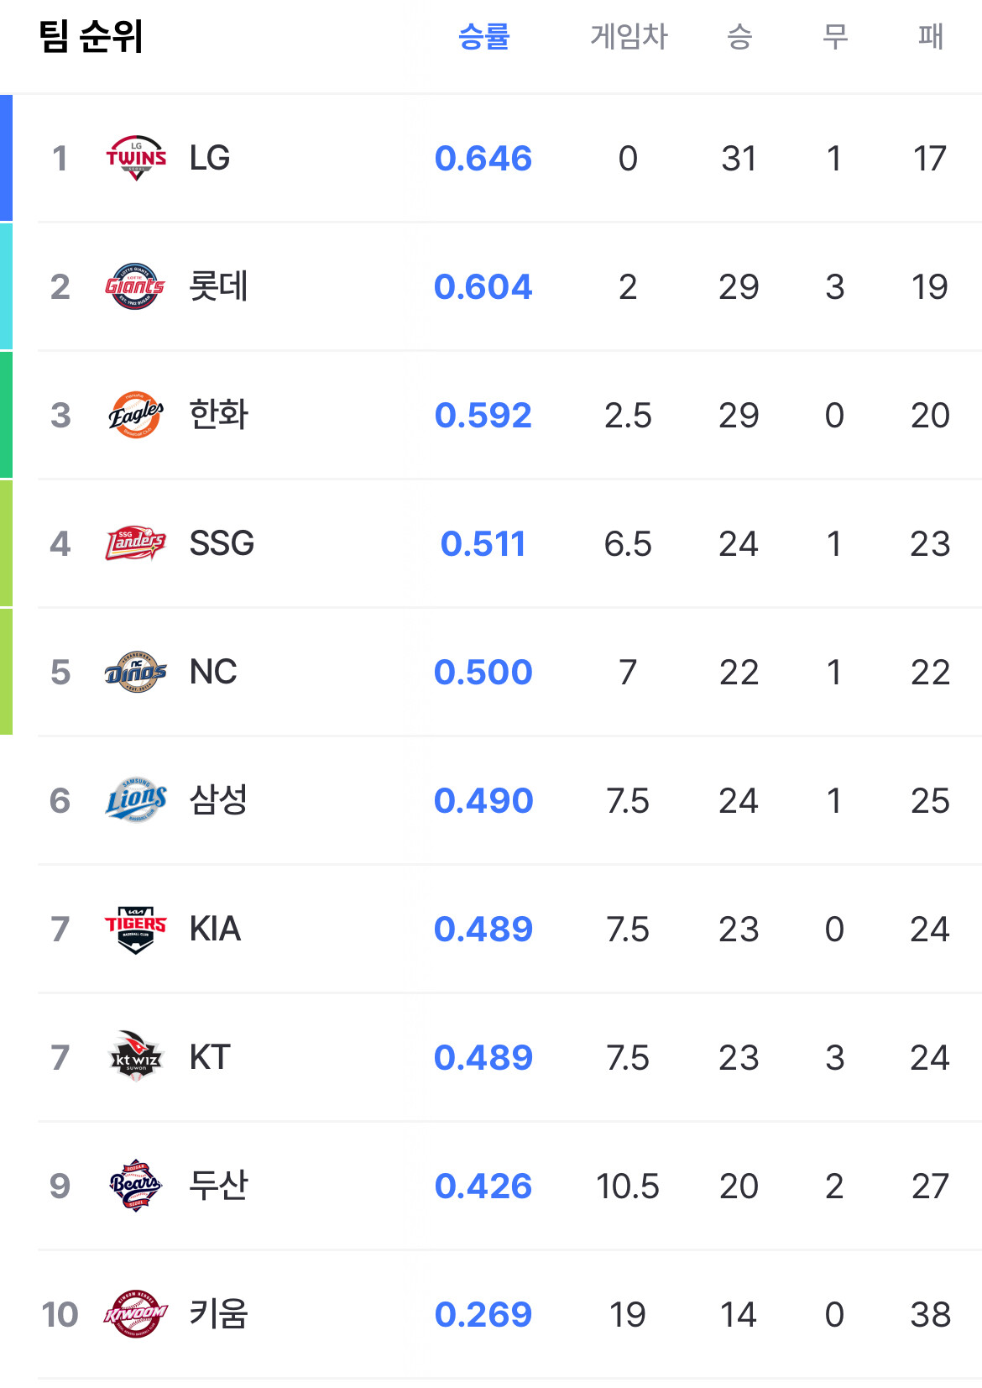Open the SSG Landers logo
982x1388 pixels.
(135, 543)
